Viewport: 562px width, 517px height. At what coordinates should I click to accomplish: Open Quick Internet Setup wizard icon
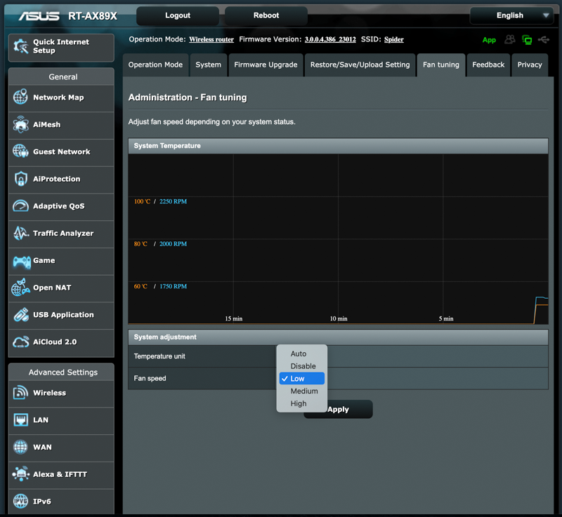tap(21, 46)
